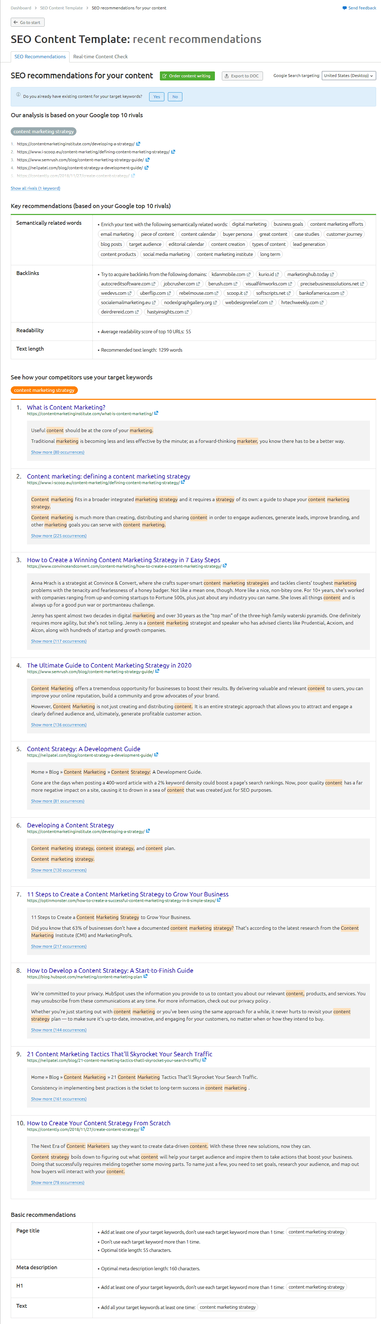Click external link icon under '21 Content Marketing Tactics' title
The height and width of the screenshot is (1324, 381).
204,1060
